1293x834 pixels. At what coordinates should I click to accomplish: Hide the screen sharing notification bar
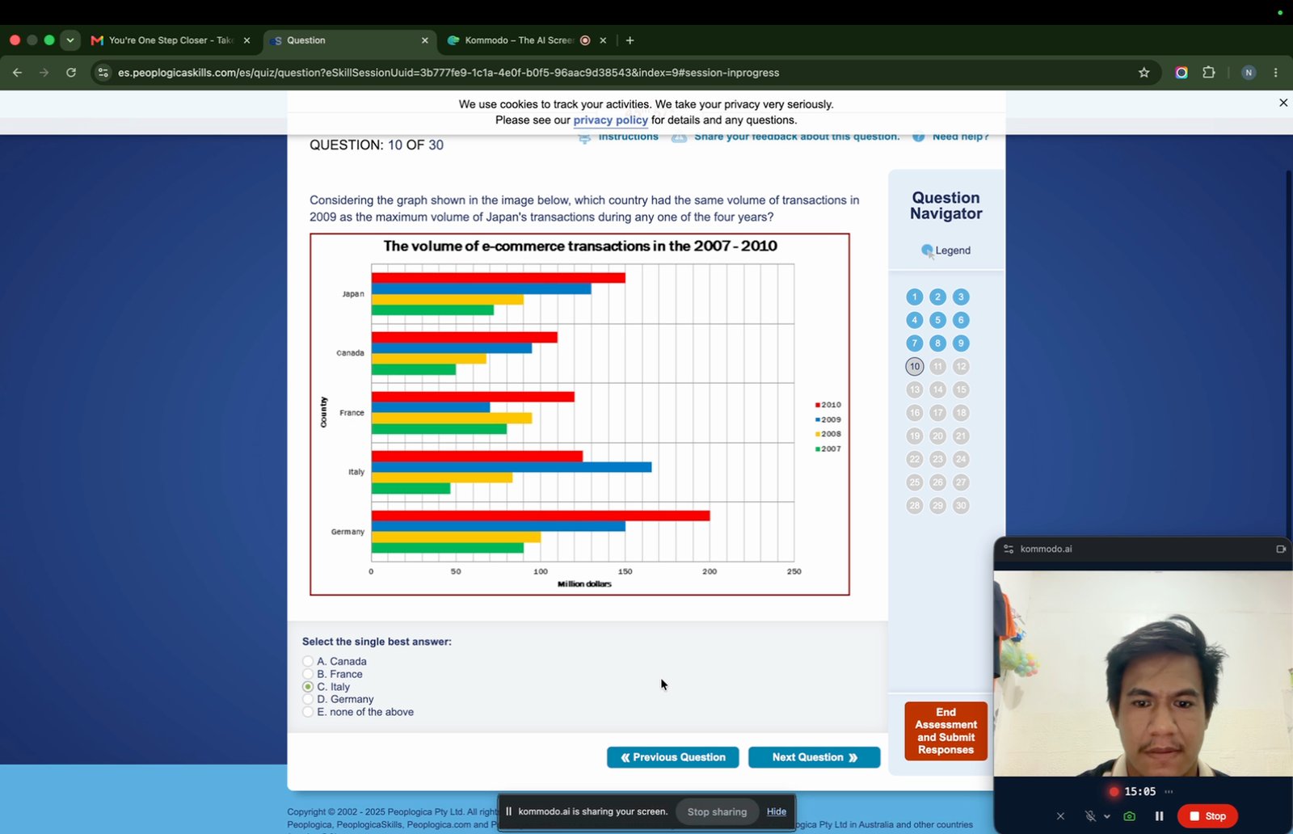[x=777, y=811]
